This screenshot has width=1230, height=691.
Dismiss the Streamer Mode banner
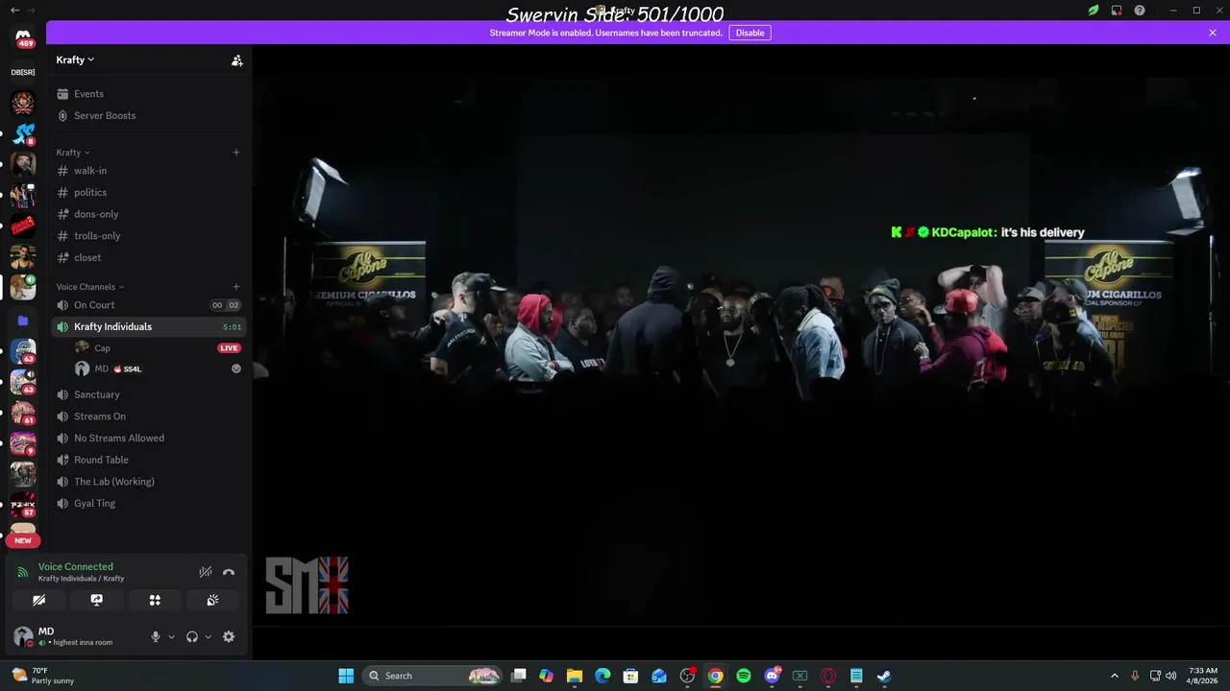tap(1213, 33)
